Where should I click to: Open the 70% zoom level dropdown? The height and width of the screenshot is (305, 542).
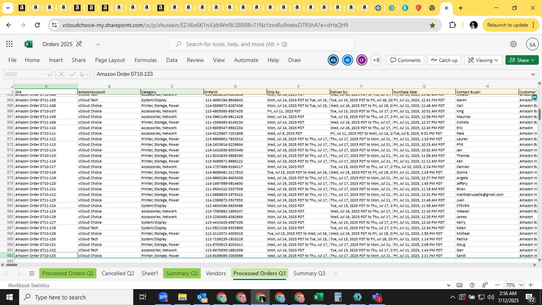[x=514, y=285]
